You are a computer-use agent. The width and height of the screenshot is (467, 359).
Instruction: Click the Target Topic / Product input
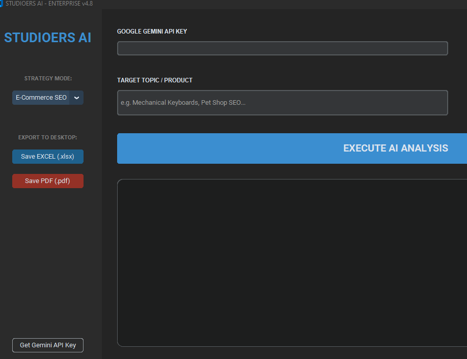(282, 103)
